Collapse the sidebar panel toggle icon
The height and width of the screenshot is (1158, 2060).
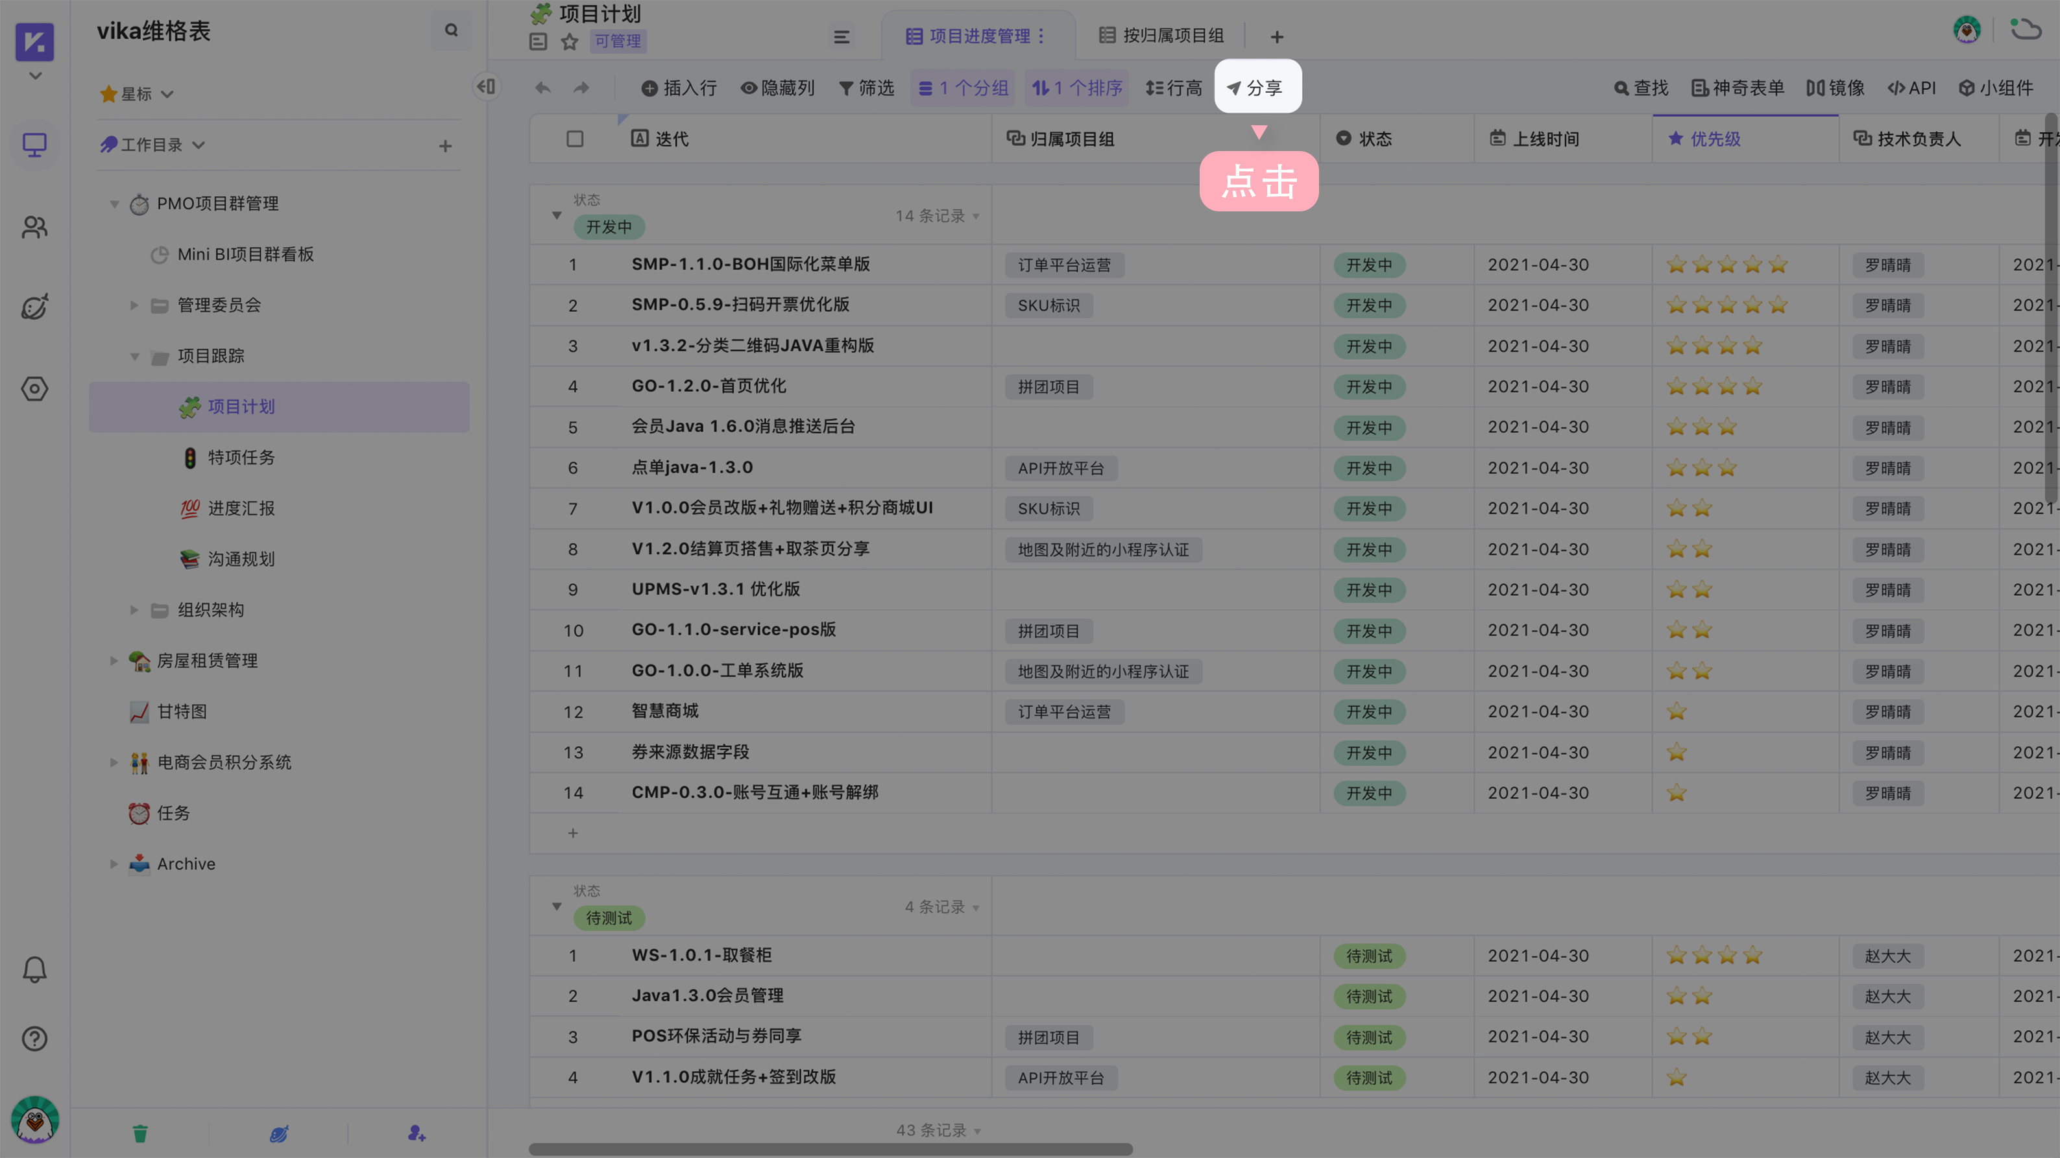[486, 86]
